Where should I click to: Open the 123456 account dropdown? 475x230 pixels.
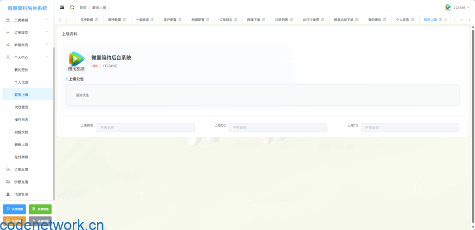460,8
